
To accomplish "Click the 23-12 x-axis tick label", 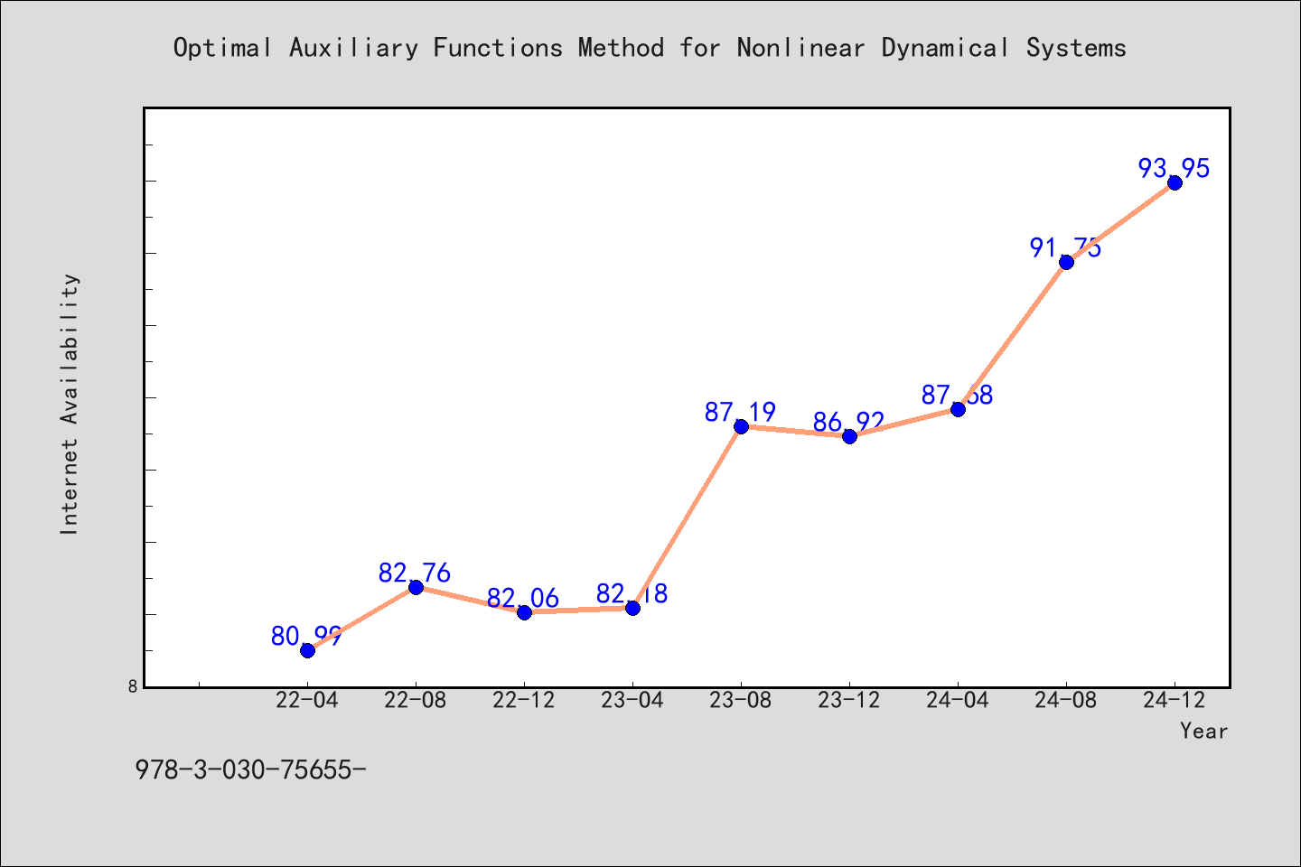I will click(x=849, y=701).
